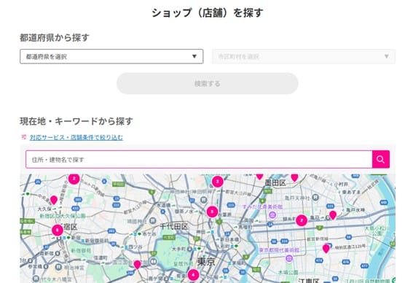
Task: Click the filter sliders icon beside 絞り込む
Action: pos(24,137)
